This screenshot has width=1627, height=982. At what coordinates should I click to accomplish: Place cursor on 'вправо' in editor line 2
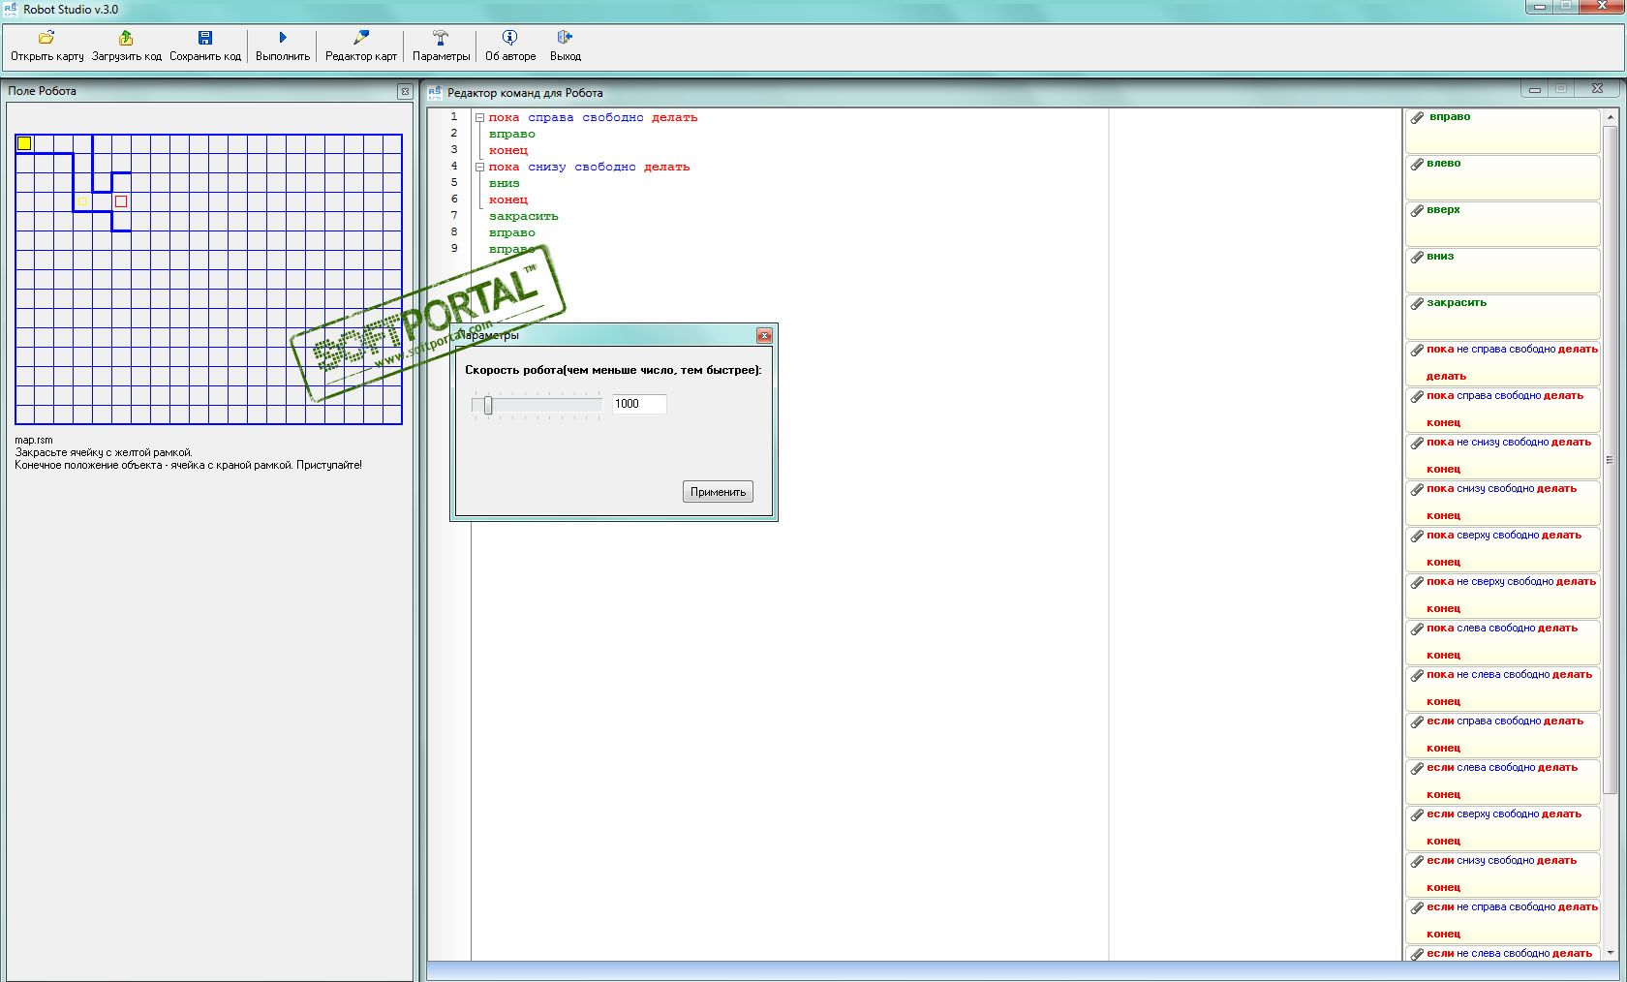511,135
